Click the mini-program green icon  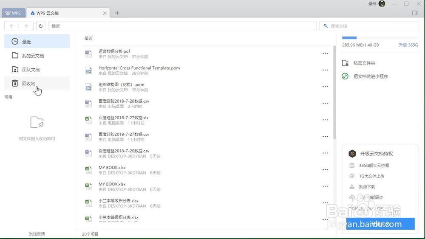(345, 76)
